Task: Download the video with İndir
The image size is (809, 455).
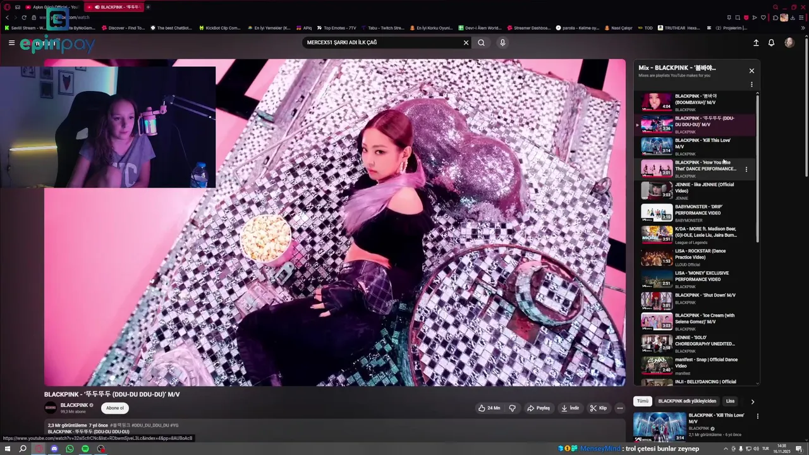Action: (570, 408)
